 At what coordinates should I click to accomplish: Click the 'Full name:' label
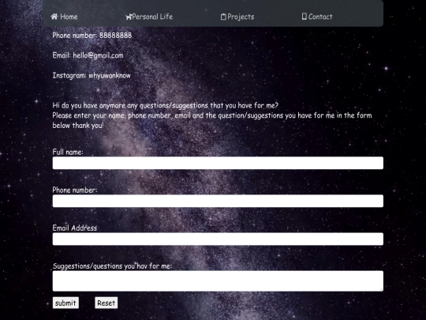pos(68,152)
